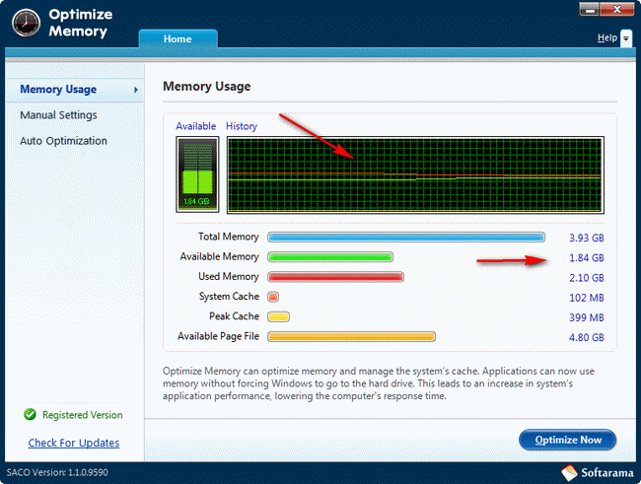Open the Help dropdown arrow

point(626,38)
